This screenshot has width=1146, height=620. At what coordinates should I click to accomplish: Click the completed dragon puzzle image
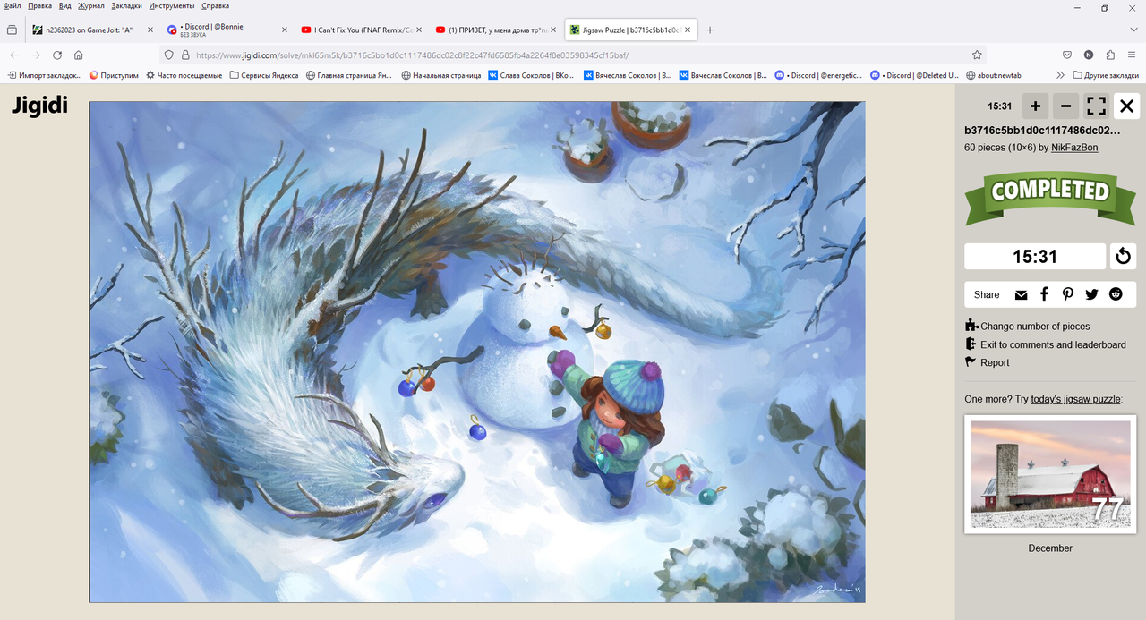477,352
